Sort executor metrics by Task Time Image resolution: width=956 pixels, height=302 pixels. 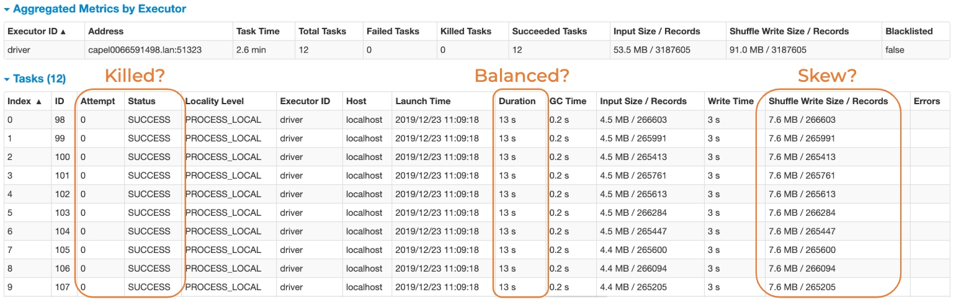pos(258,31)
